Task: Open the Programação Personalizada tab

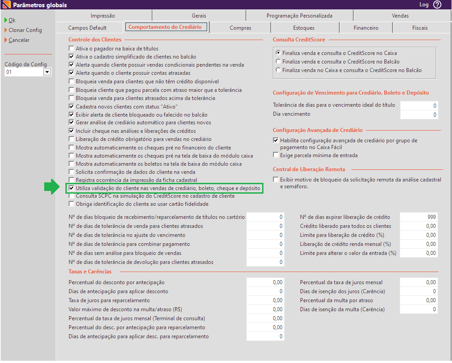Action: click(299, 16)
